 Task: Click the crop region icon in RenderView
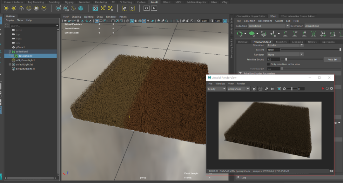coord(279,89)
